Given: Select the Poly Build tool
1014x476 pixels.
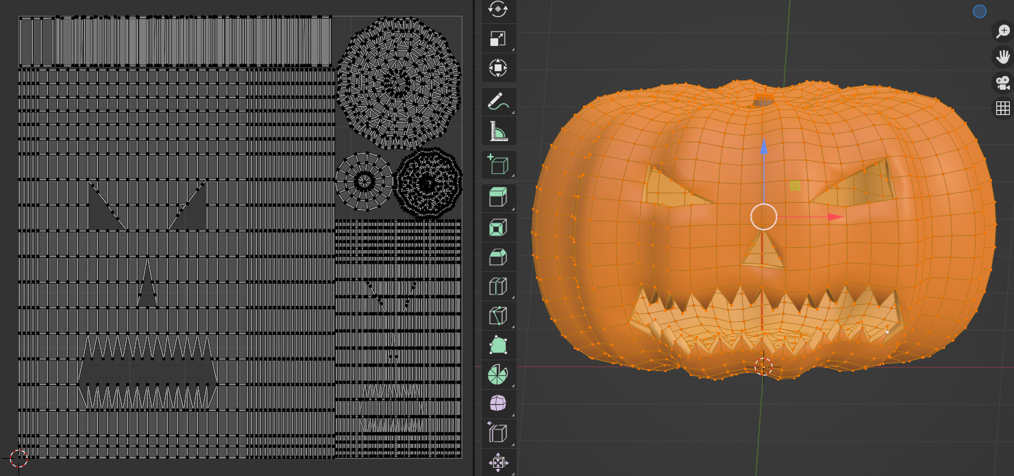Looking at the screenshot, I should point(498,345).
